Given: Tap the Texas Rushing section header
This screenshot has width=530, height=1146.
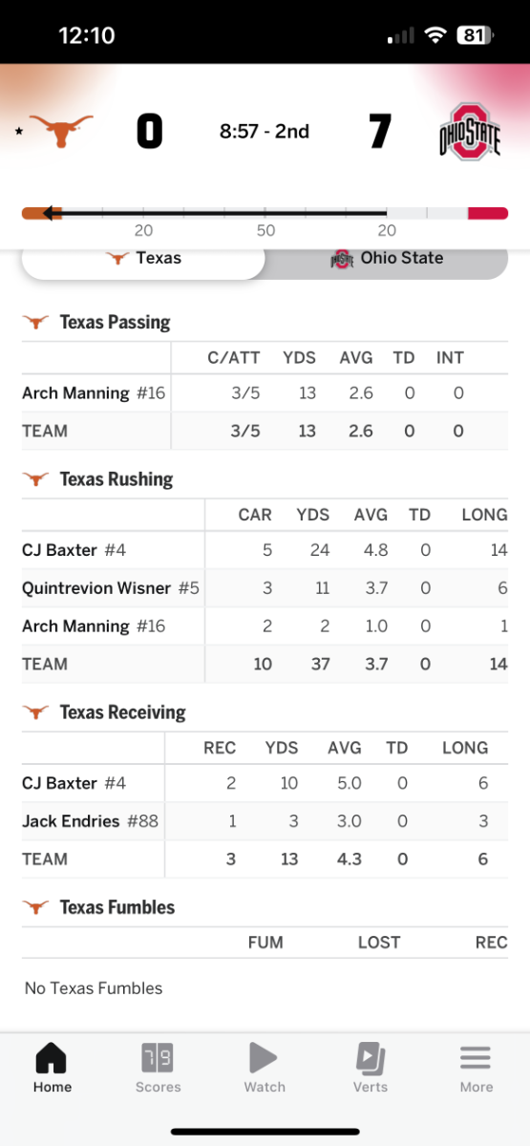Looking at the screenshot, I should point(117,479).
